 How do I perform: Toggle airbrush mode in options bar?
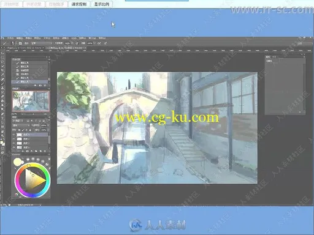pyautogui.click(x=99, y=43)
